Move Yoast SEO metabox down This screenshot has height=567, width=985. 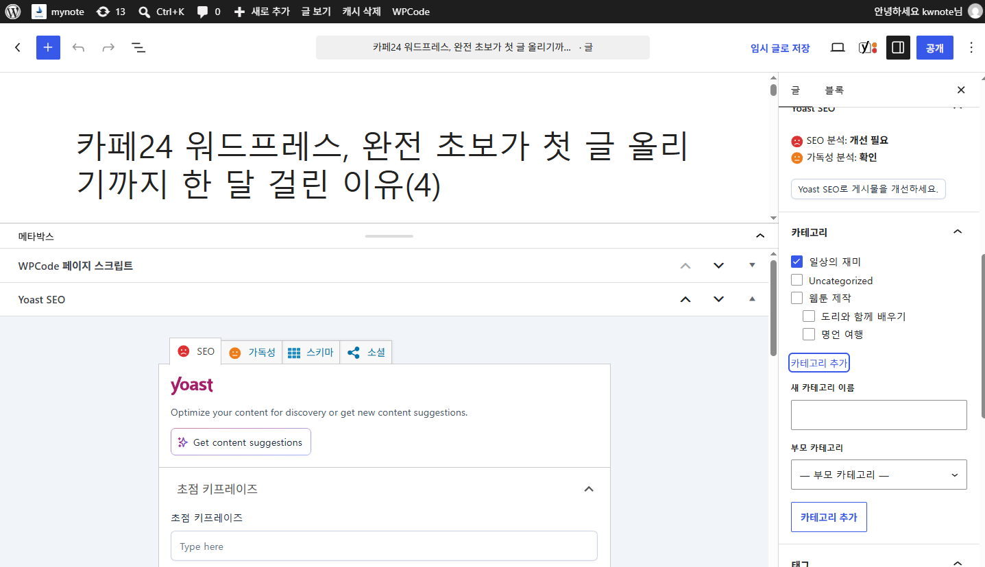(x=718, y=299)
